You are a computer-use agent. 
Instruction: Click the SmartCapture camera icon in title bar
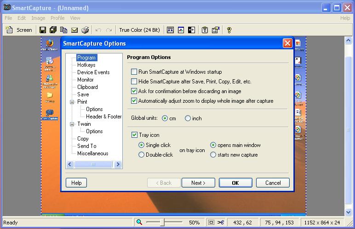tap(7, 7)
